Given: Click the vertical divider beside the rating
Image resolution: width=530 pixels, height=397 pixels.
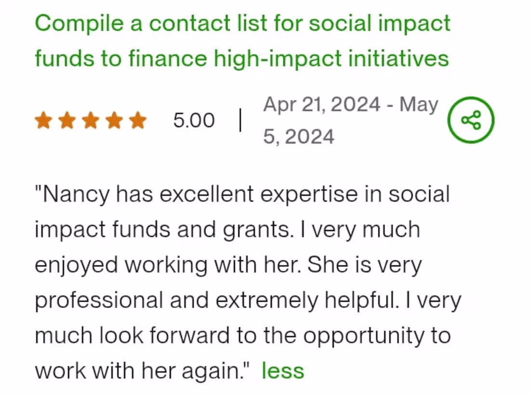Looking at the screenshot, I should pos(240,120).
